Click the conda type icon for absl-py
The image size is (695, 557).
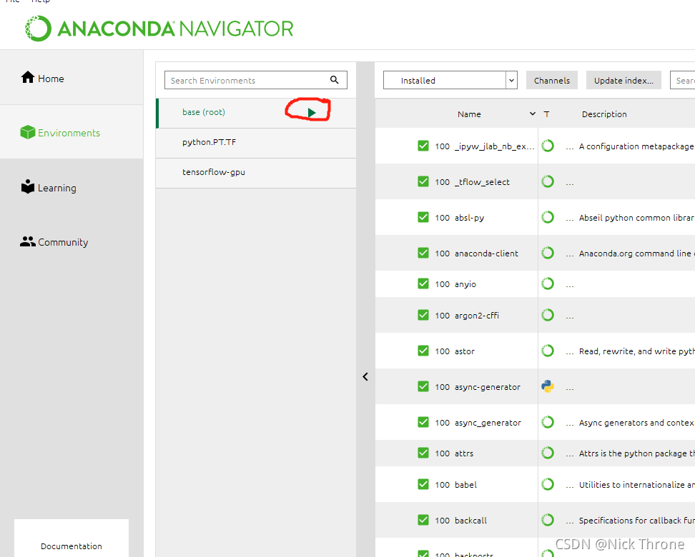pos(548,217)
